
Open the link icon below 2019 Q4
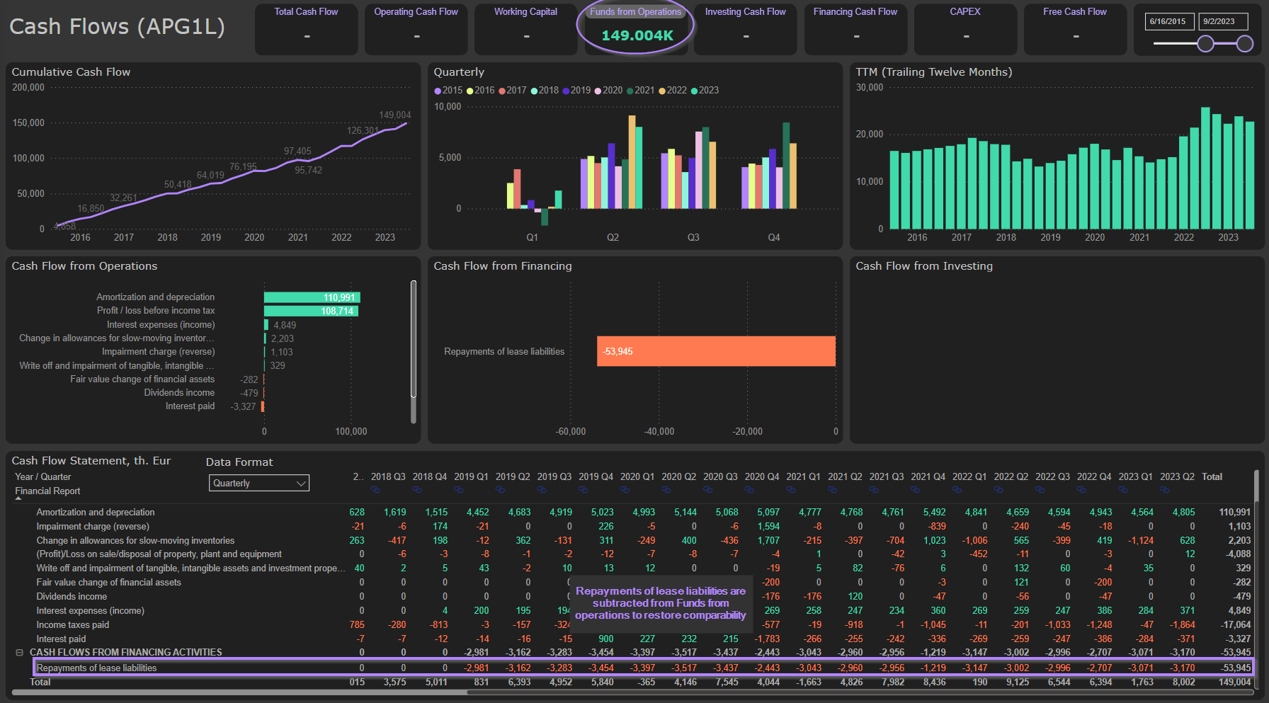(x=583, y=490)
